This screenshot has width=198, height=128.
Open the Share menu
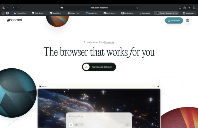[185, 8]
